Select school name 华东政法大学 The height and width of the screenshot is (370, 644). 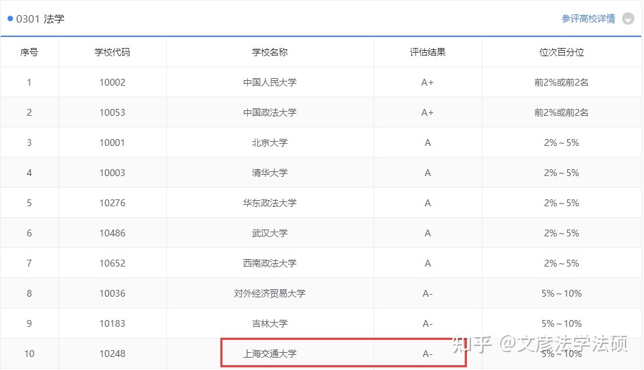click(x=270, y=203)
